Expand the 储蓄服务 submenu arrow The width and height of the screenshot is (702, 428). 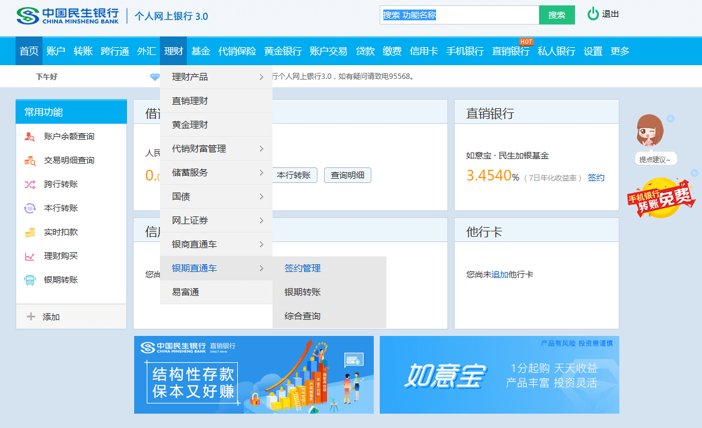point(262,172)
